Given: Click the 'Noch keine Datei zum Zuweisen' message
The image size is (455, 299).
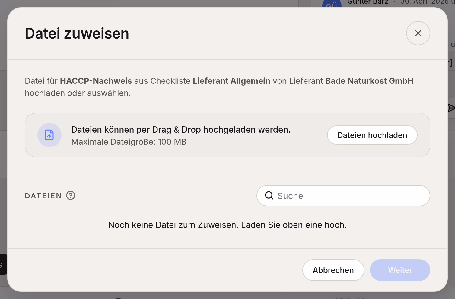Looking at the screenshot, I should [x=227, y=225].
